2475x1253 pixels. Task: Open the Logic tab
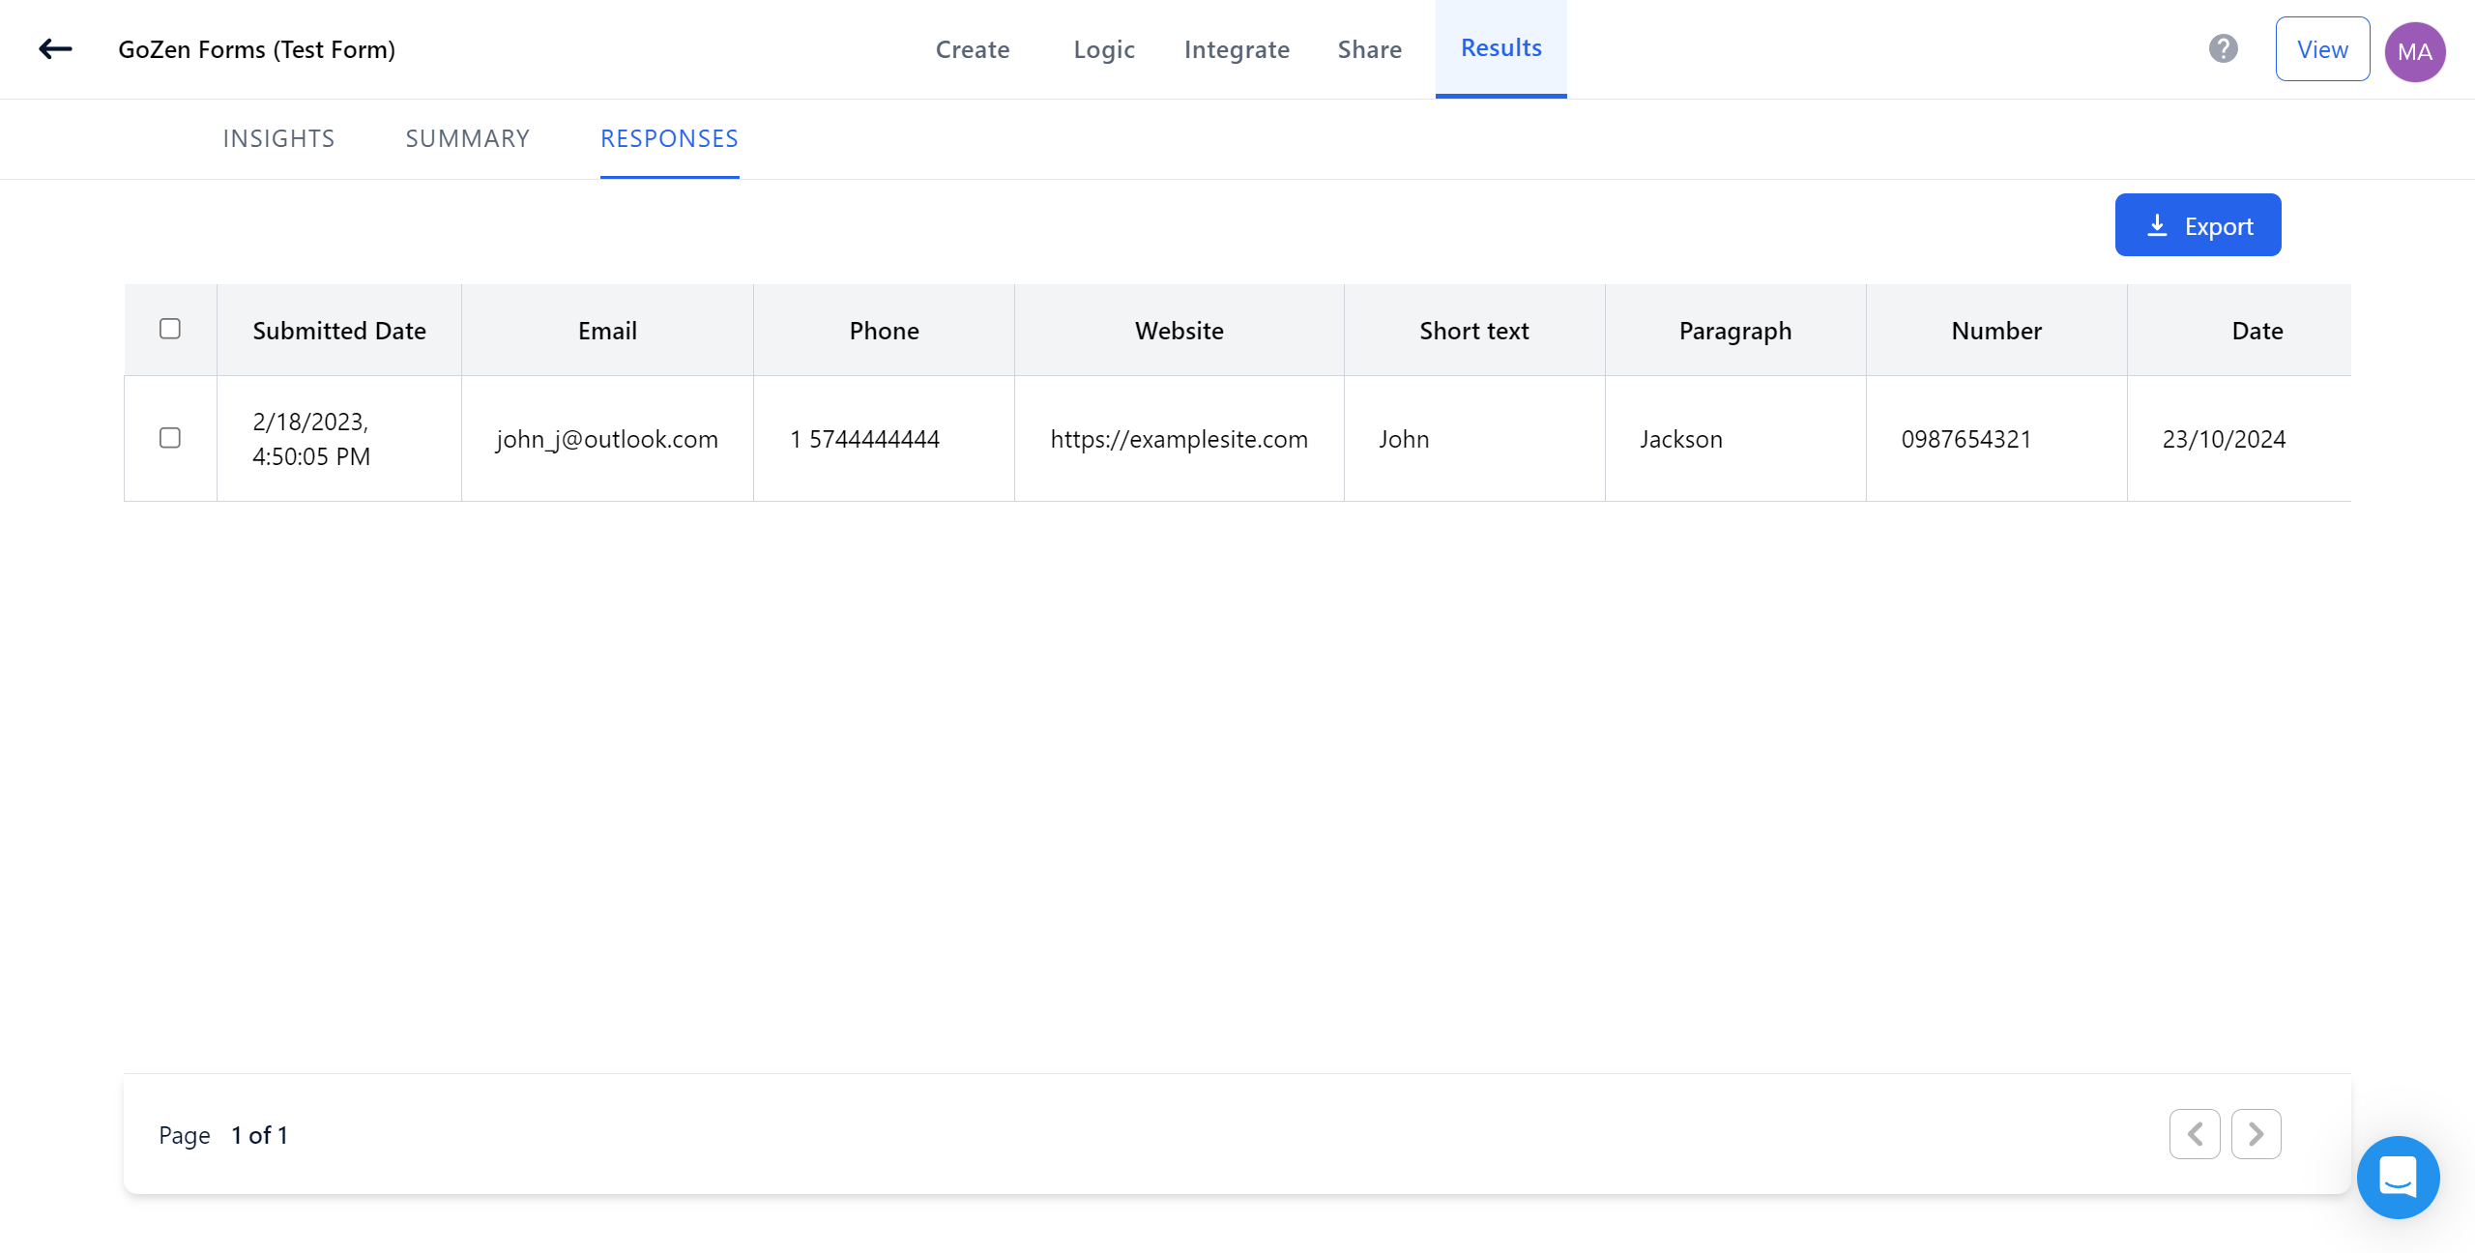click(1104, 49)
